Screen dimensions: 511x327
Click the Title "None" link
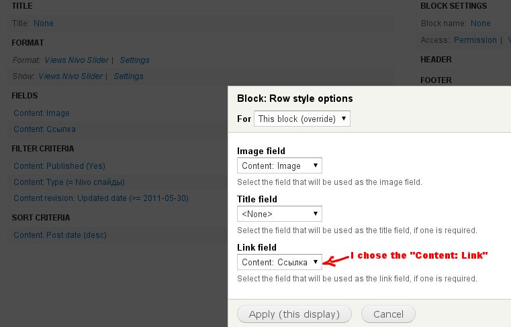44,23
